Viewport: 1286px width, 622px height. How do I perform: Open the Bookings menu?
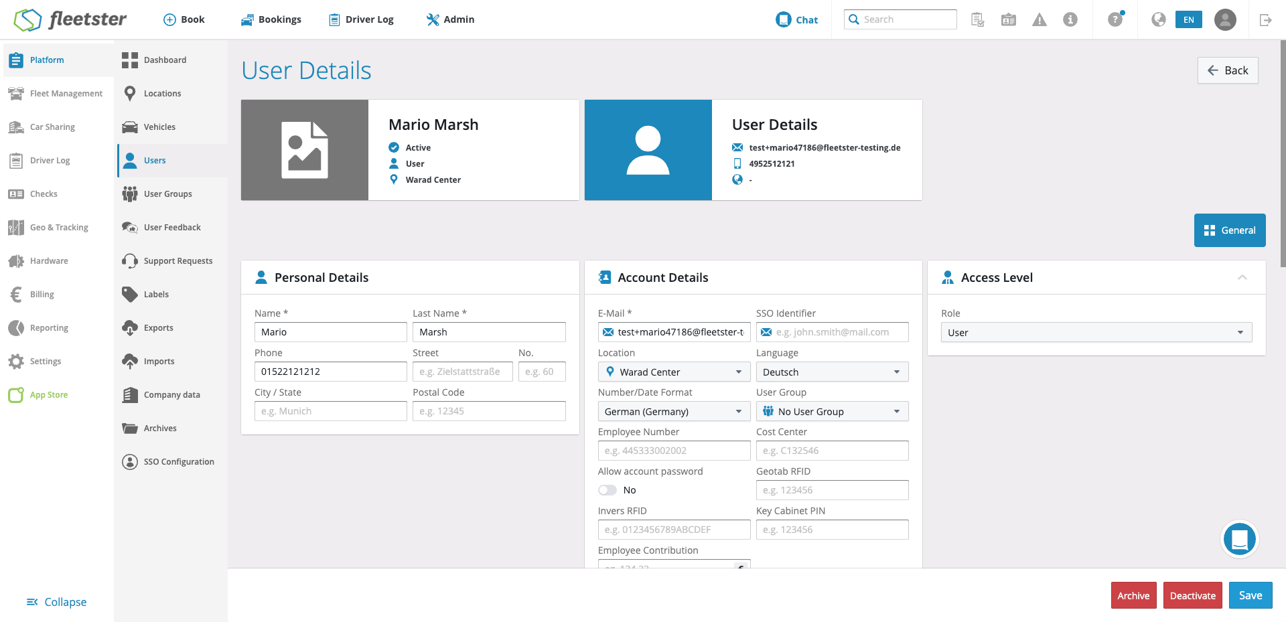coord(271,19)
